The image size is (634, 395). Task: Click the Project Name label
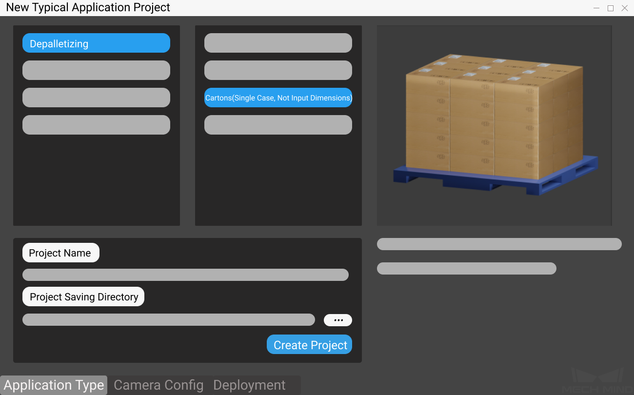point(60,253)
